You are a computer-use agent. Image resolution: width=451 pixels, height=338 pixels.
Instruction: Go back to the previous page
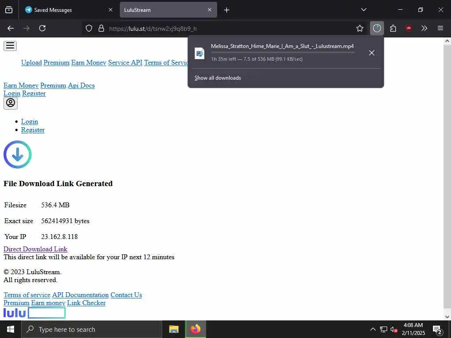coord(11,28)
